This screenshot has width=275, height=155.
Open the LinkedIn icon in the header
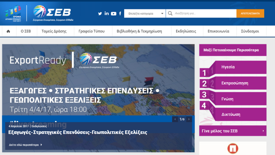tap(107, 13)
